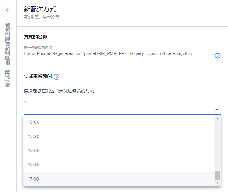Click the back arrow icon

click(x=8, y=10)
